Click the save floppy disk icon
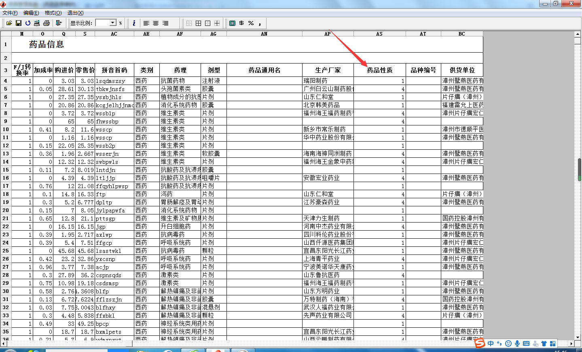The image size is (582, 352). [x=19, y=23]
